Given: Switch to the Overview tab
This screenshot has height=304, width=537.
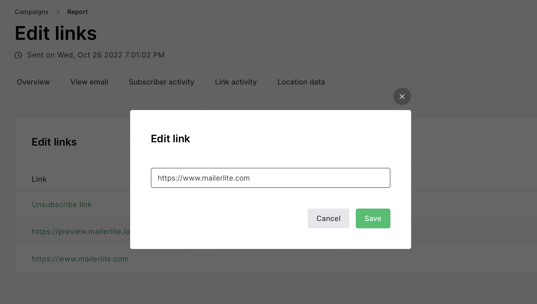Looking at the screenshot, I should (x=33, y=82).
